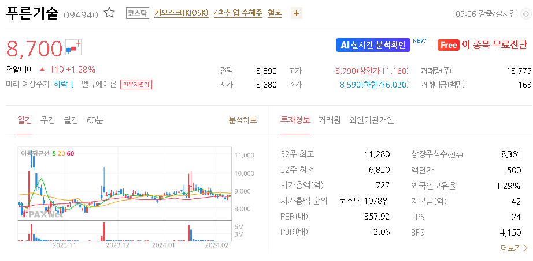Open 이 종목 무료진단
Viewport: 533px width, 261px height.
[482, 45]
